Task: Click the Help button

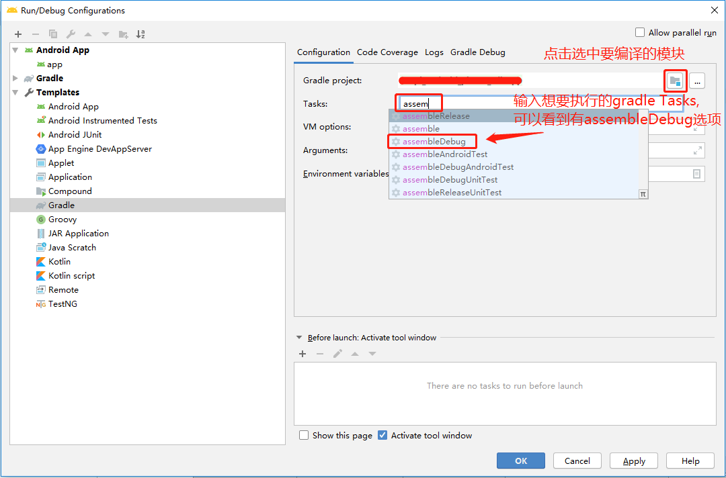Action: (690, 461)
